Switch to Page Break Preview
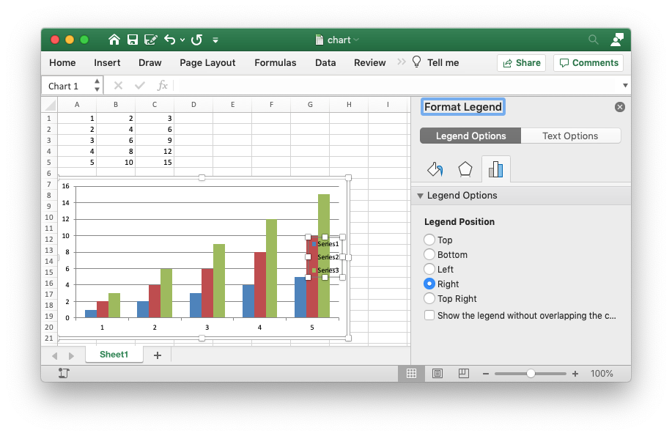 click(x=464, y=374)
